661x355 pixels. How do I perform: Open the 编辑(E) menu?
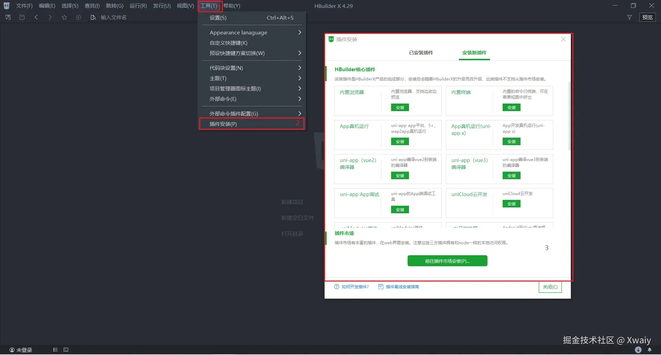47,6
